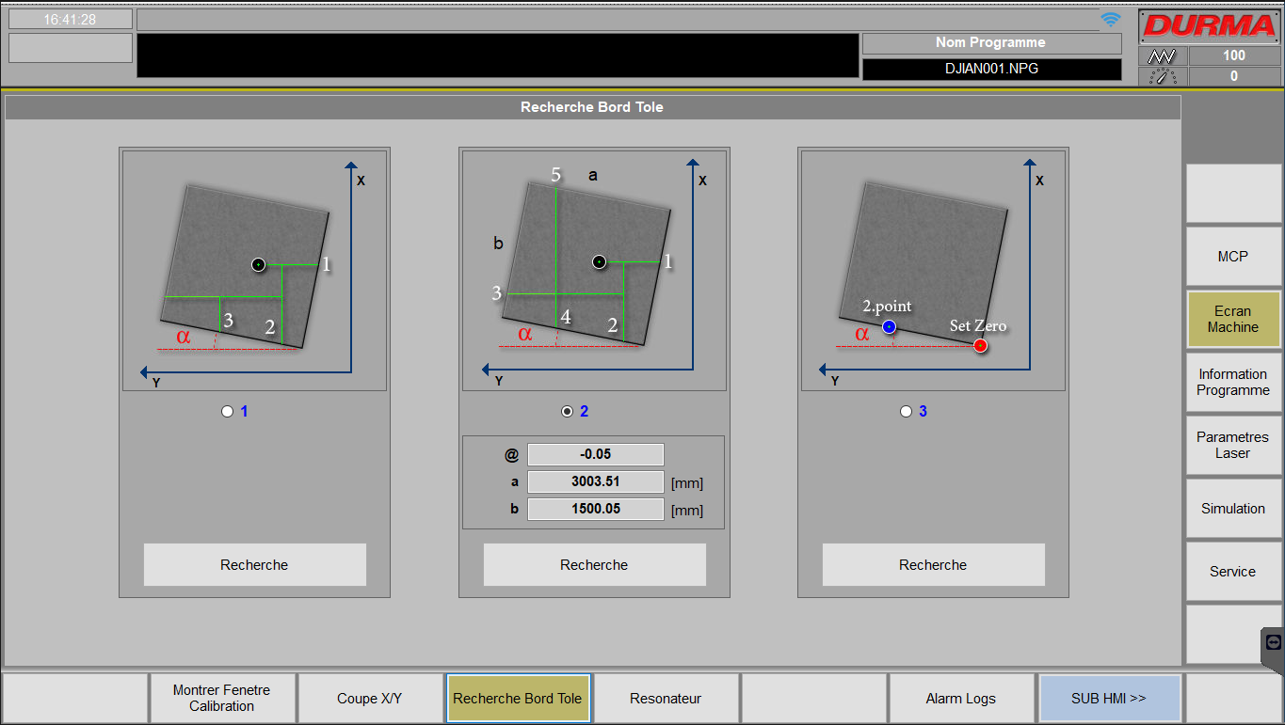Screen dimensions: 1285x725
Task: Click the DURMA logo
Action: (x=1209, y=26)
